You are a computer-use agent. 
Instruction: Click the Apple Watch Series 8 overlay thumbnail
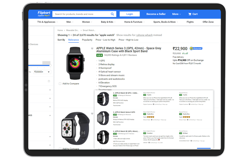click(103, 118)
